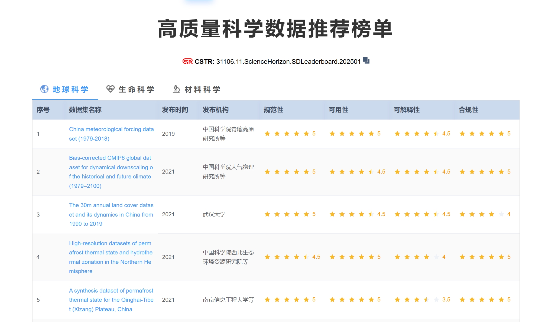
Task: Click the 发布时间 column header
Action: [x=175, y=110]
